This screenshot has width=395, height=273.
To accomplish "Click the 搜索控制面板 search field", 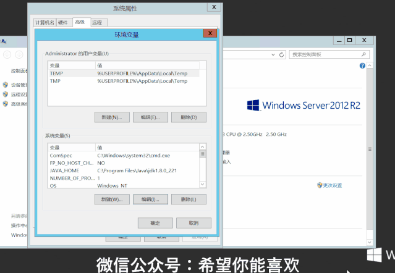I will pyautogui.click(x=329, y=54).
